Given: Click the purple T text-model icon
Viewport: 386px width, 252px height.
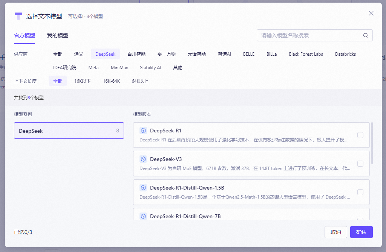Looking at the screenshot, I should click(18, 16).
